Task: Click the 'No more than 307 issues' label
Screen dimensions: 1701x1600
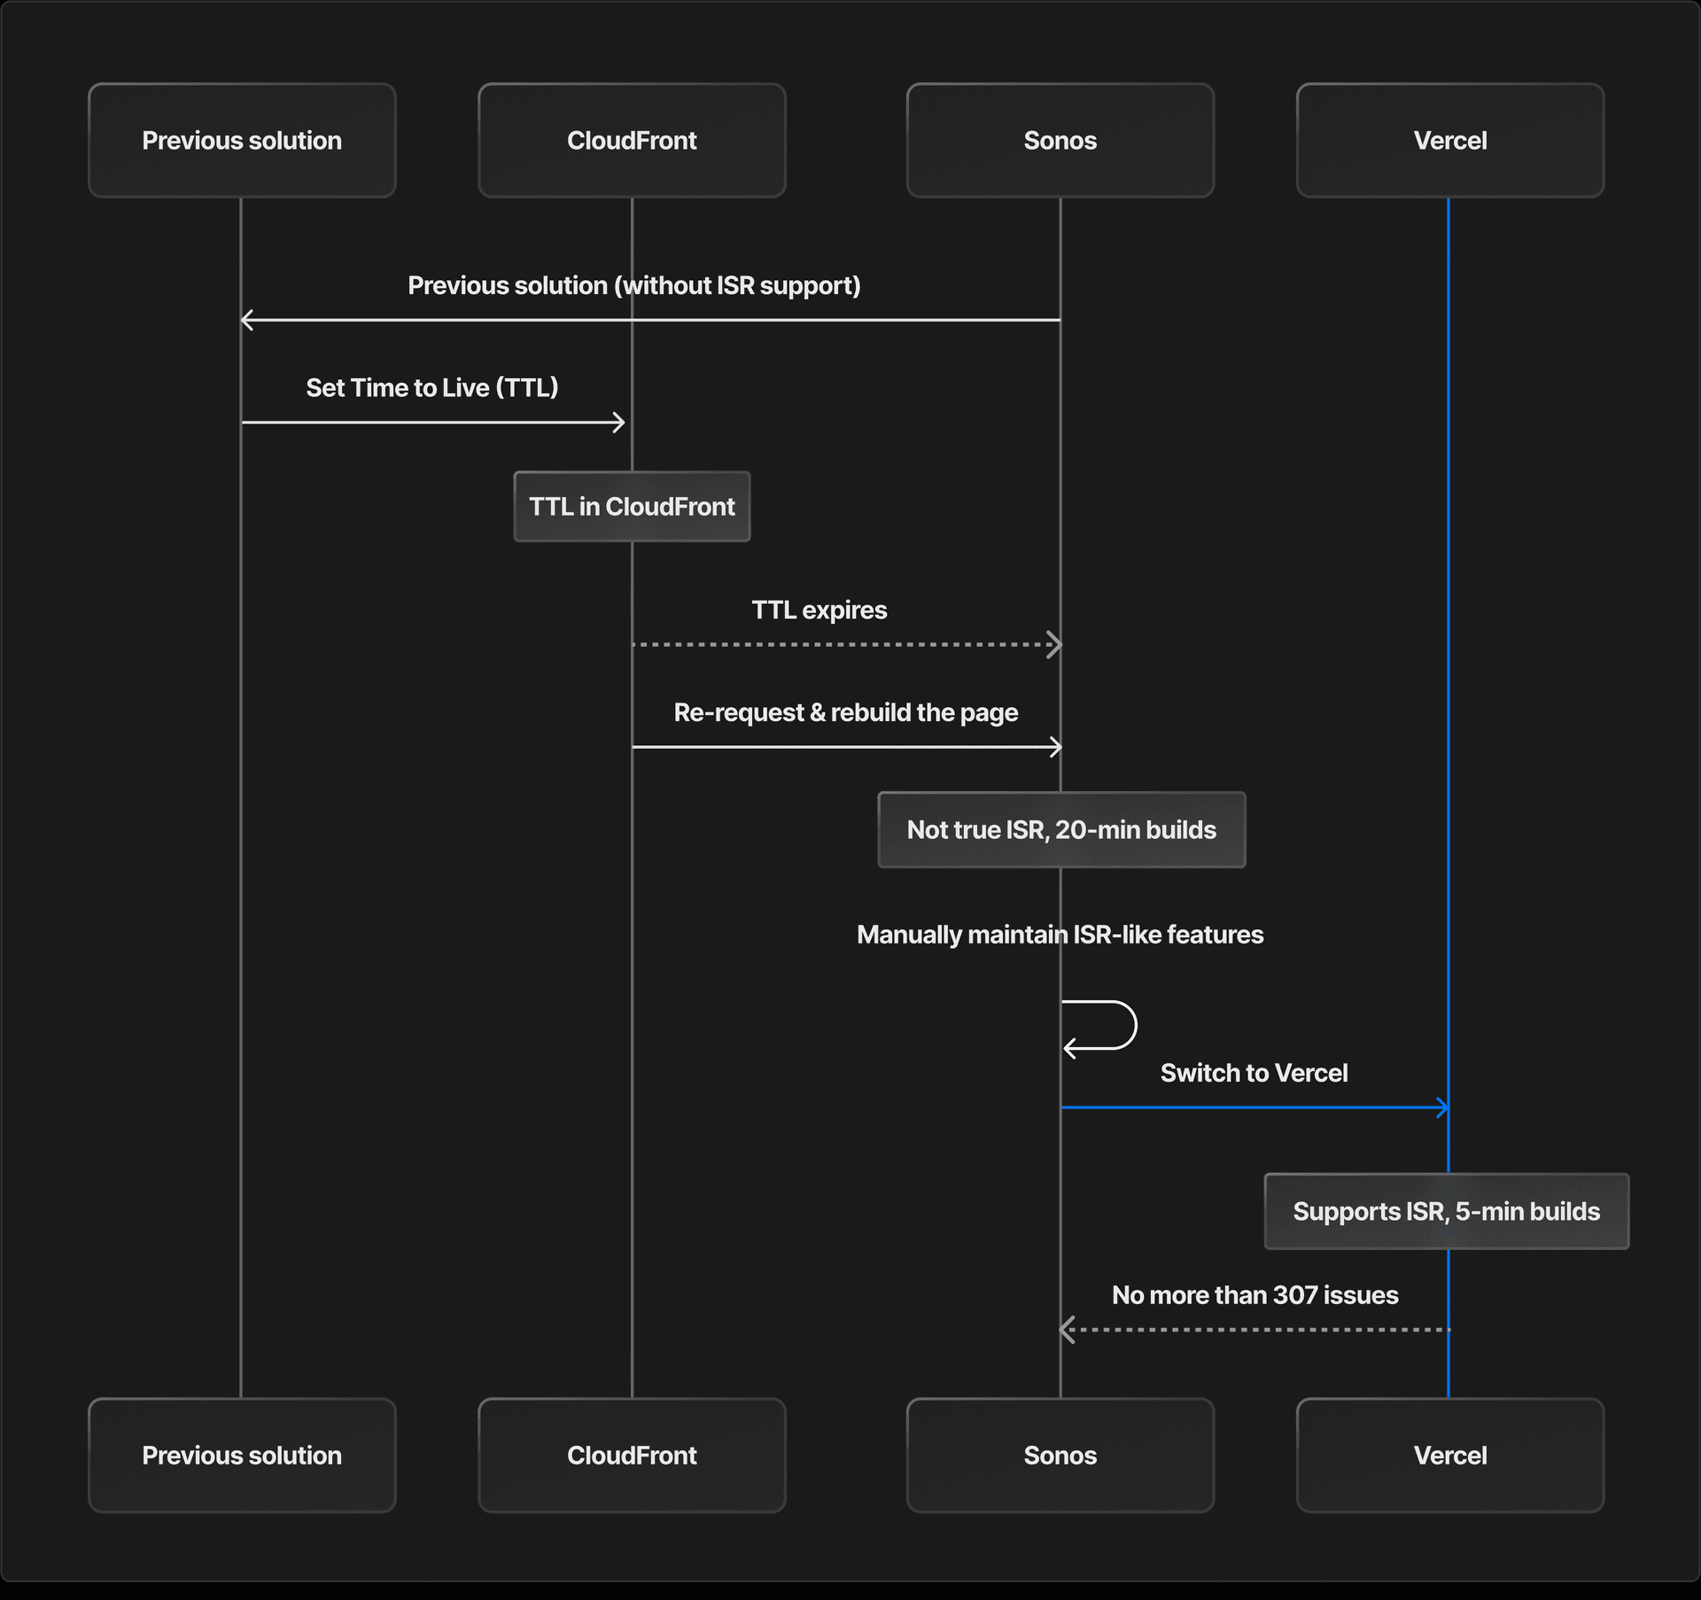Action: tap(1254, 1294)
